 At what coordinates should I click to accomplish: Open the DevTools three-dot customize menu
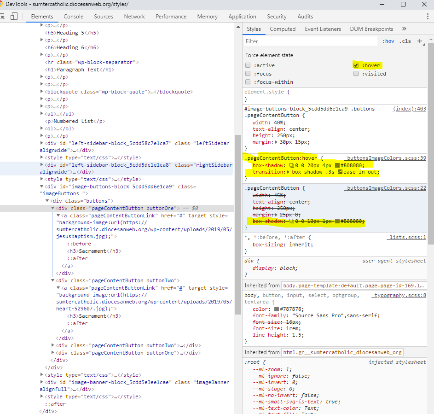pyautogui.click(x=428, y=17)
